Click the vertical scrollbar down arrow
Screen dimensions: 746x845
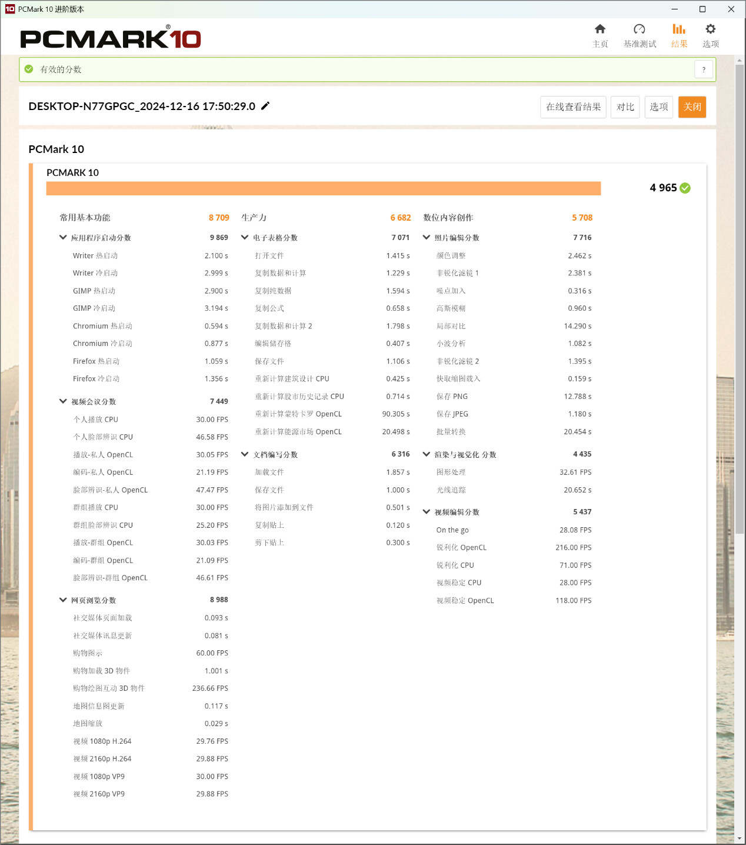click(x=740, y=838)
